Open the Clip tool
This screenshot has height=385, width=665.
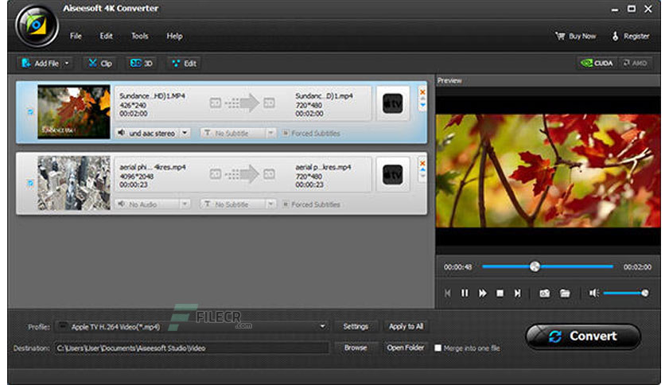pyautogui.click(x=100, y=64)
